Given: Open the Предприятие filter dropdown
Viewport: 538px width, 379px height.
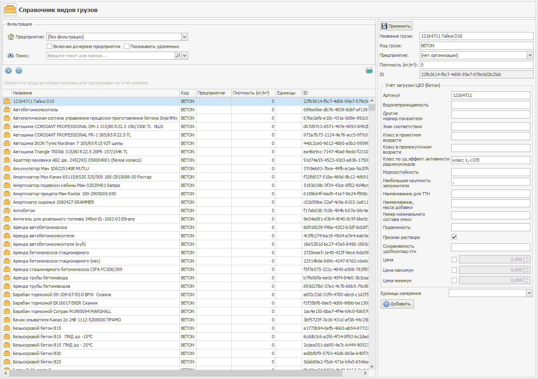Looking at the screenshot, I should [x=184, y=37].
